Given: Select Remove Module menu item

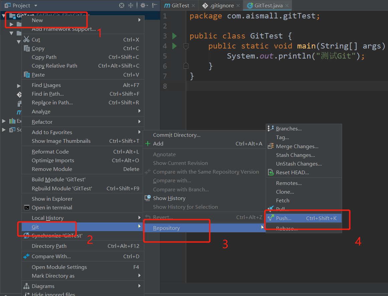Looking at the screenshot, I should (x=83, y=169).
